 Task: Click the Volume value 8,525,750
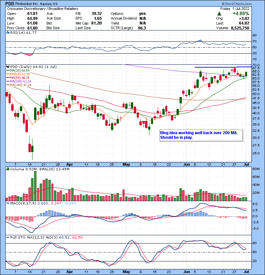(x=240, y=28)
